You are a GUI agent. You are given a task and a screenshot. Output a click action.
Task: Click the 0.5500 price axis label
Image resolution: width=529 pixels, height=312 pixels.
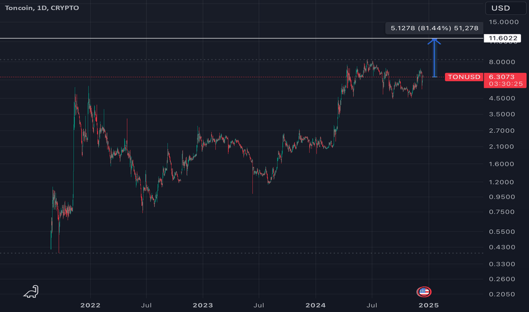(x=502, y=231)
